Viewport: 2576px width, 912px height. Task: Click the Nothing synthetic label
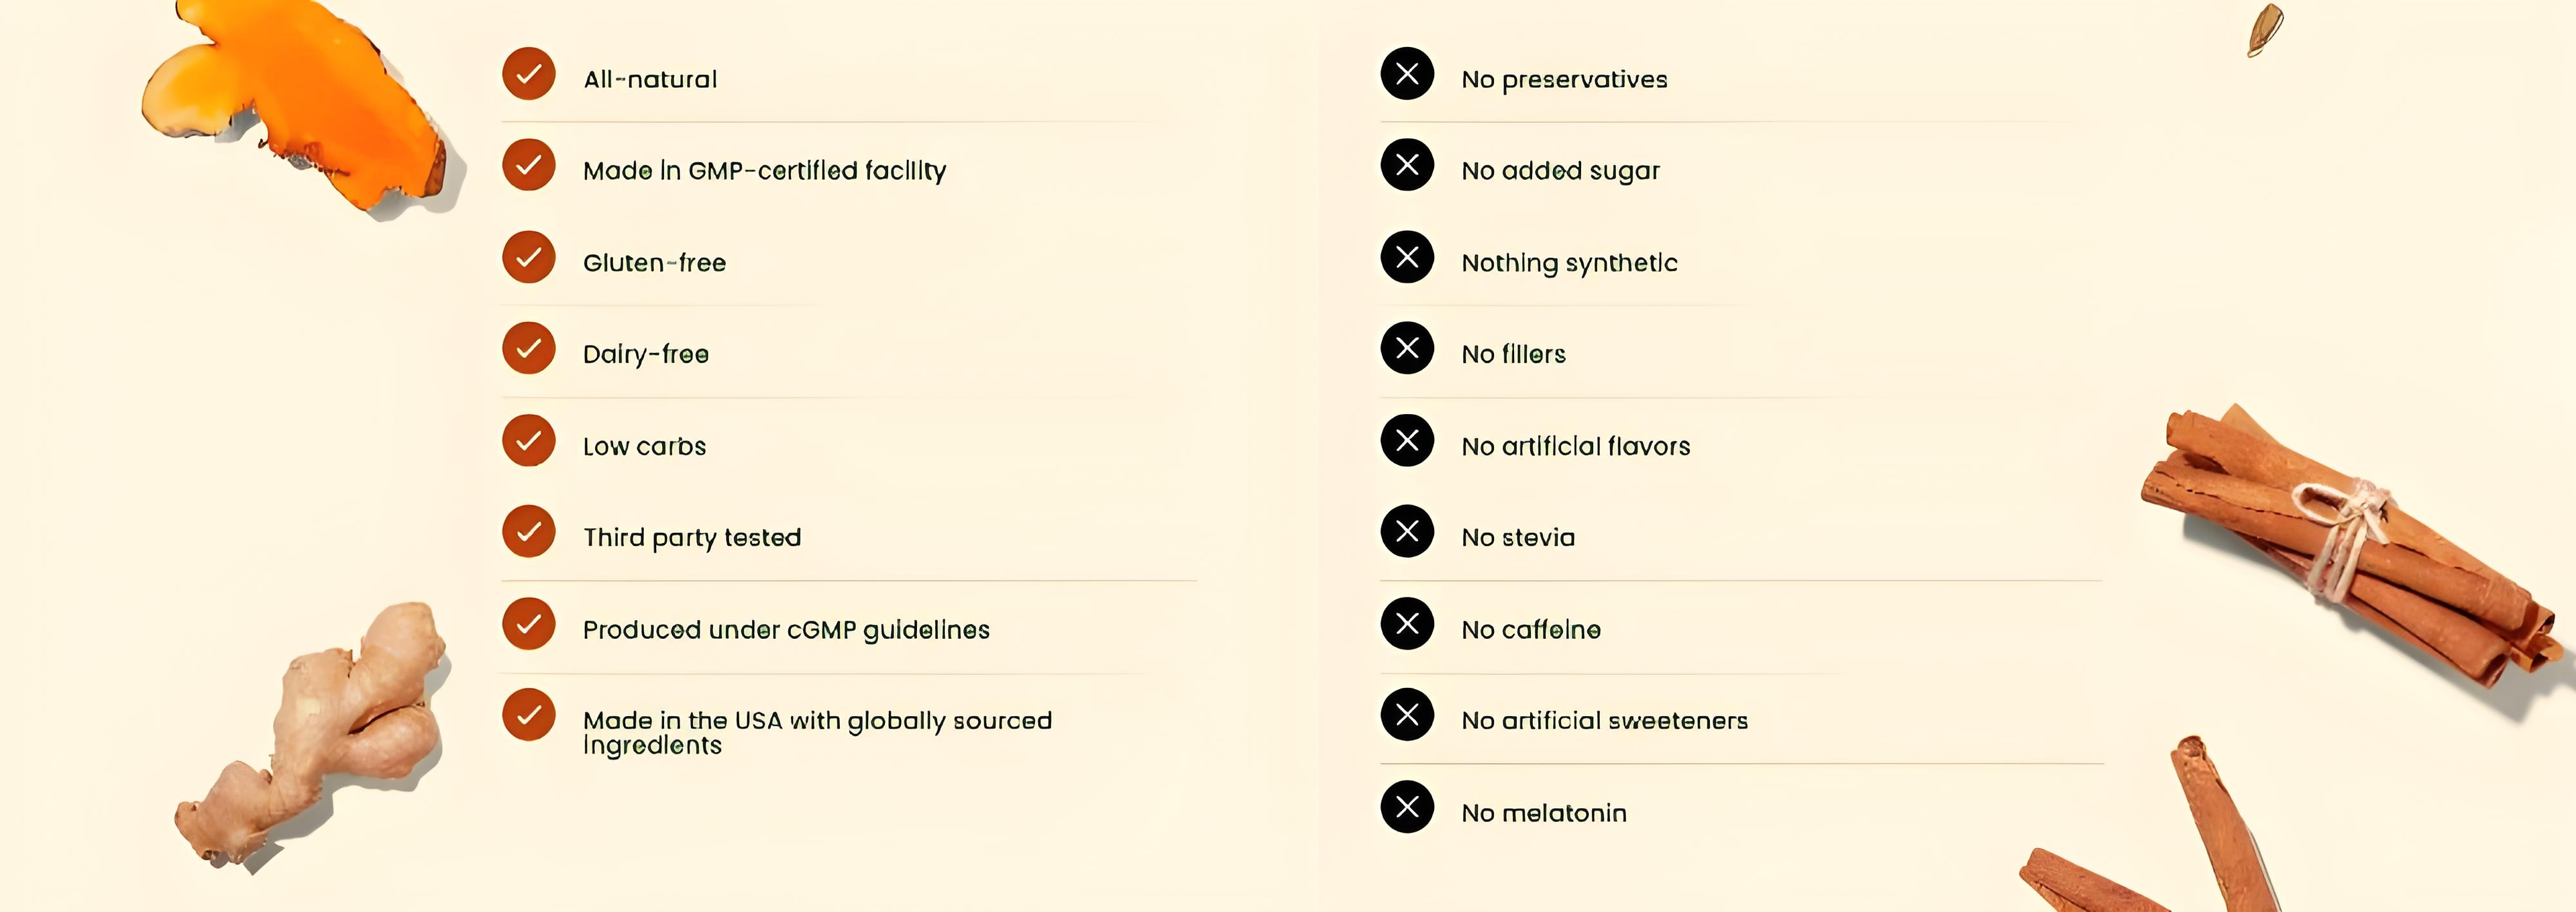tap(1569, 263)
